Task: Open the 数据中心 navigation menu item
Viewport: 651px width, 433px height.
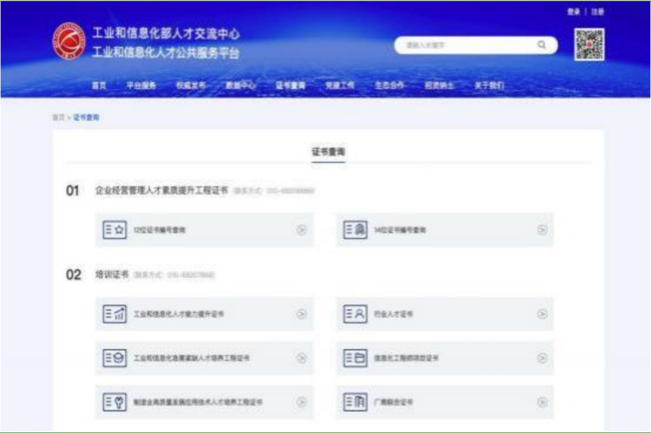Action: (241, 85)
